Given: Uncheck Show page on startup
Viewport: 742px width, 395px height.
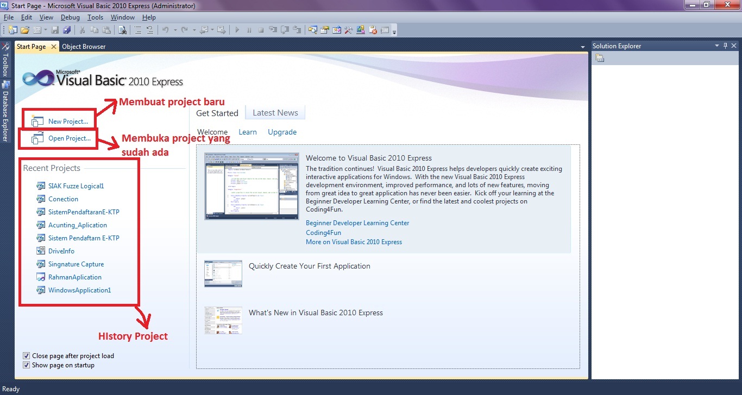Looking at the screenshot, I should [27, 365].
